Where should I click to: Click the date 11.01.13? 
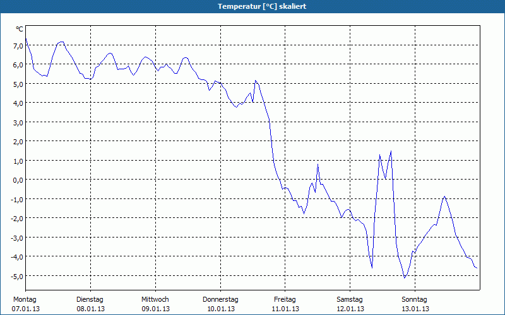(285, 309)
